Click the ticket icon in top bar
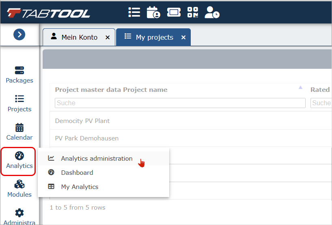 [174, 12]
